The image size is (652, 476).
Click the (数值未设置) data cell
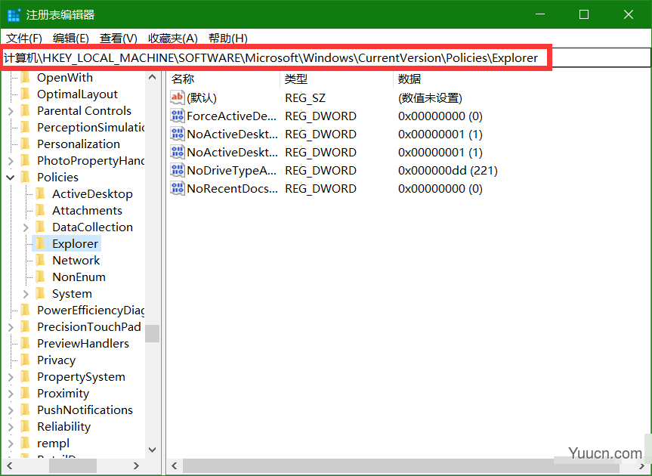tap(430, 97)
